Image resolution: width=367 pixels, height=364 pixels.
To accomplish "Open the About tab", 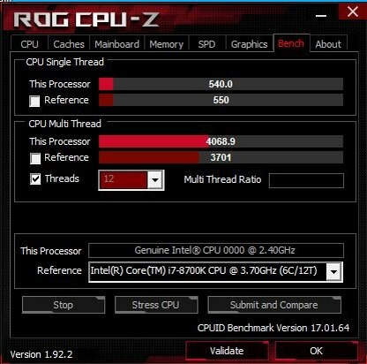I will tap(328, 44).
